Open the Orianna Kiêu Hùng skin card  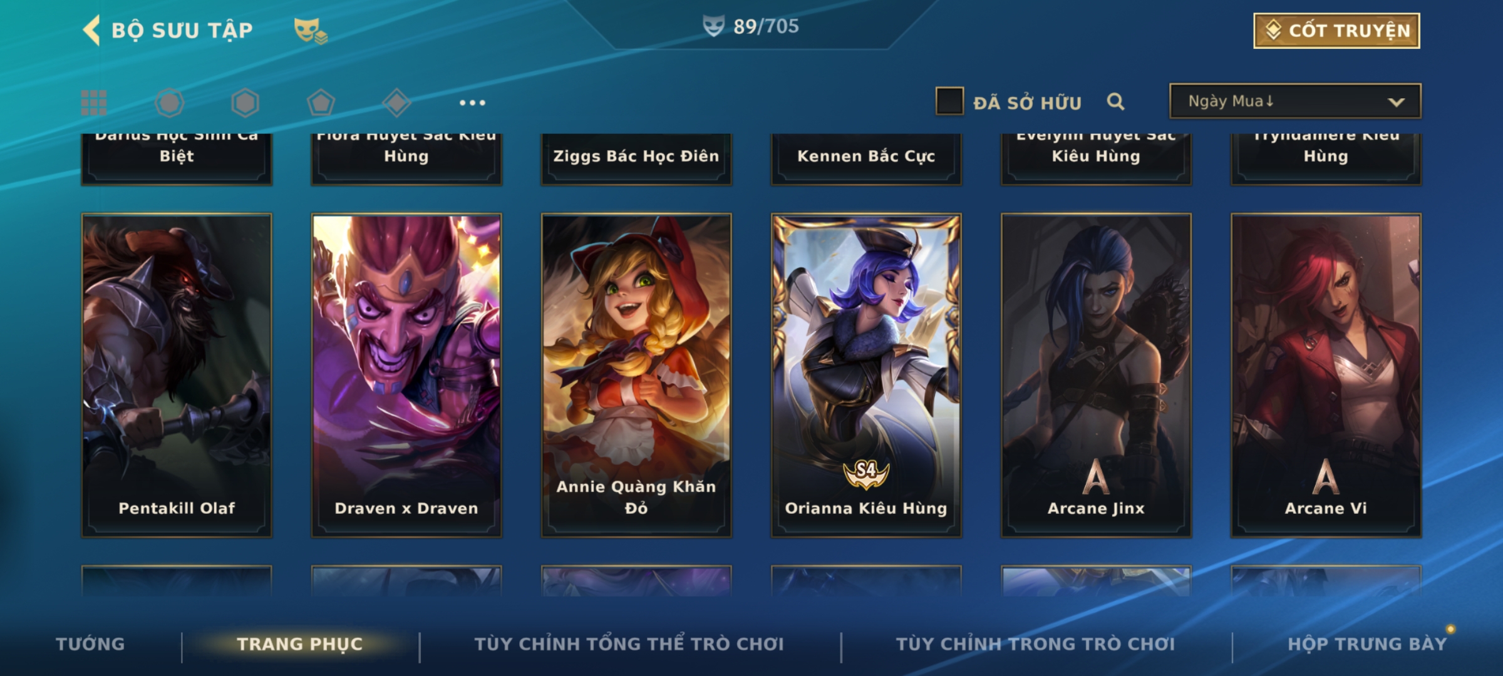coord(866,376)
